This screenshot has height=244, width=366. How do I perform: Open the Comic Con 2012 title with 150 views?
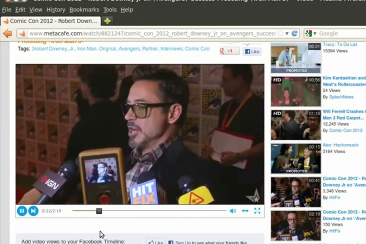tap(344, 215)
